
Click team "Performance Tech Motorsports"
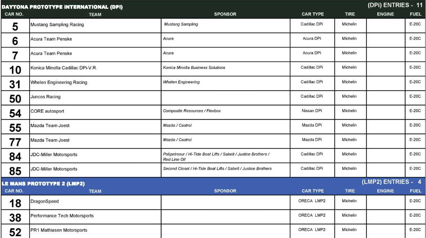point(62,216)
